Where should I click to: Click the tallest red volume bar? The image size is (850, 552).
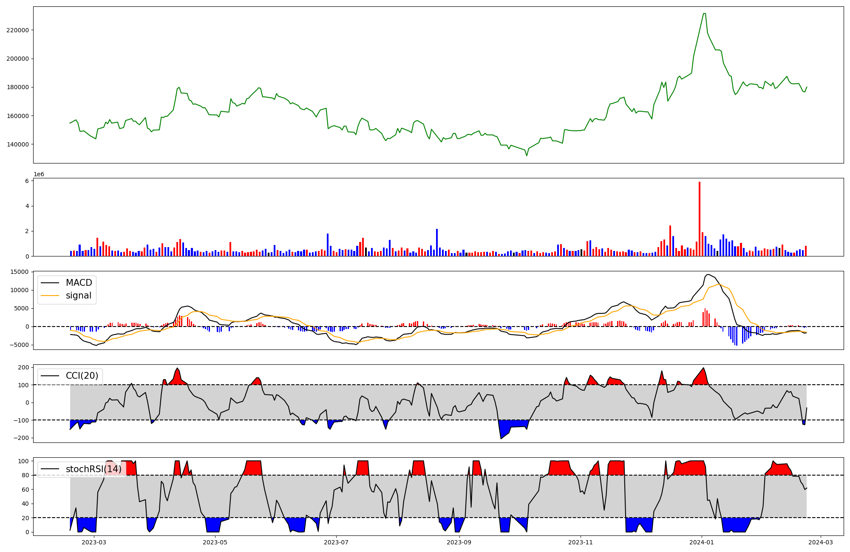[x=700, y=219]
